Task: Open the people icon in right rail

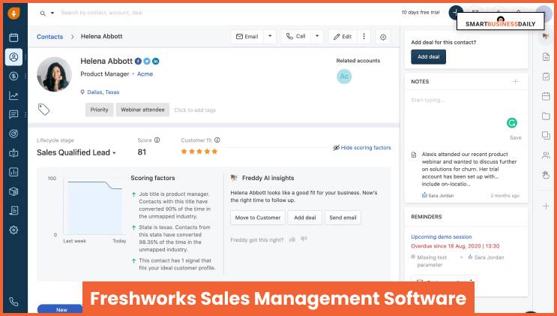Action: coord(546,155)
